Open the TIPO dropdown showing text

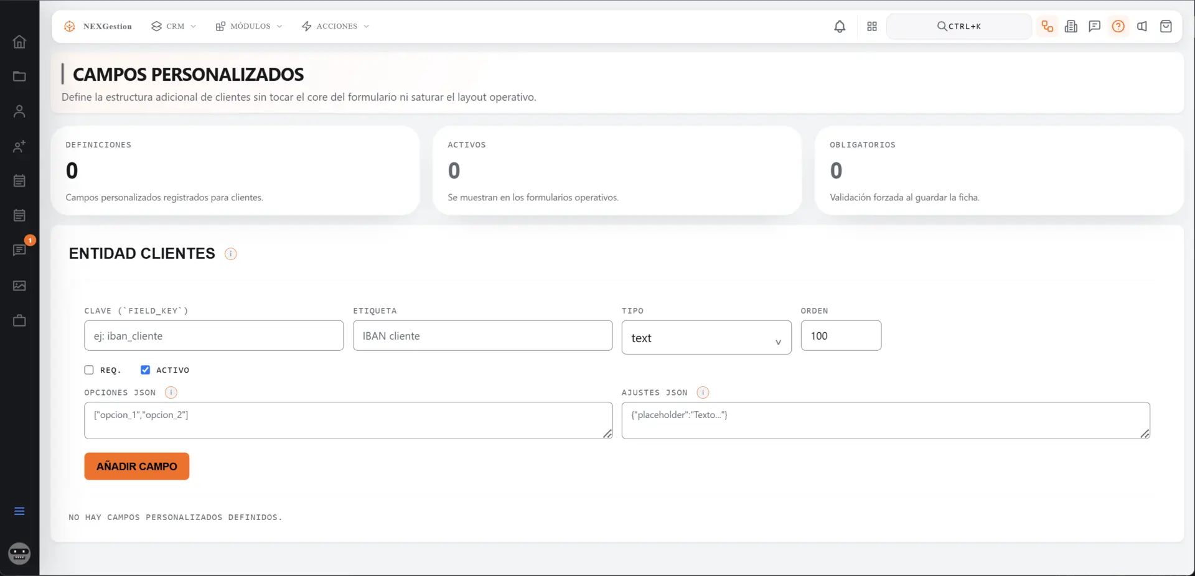706,338
